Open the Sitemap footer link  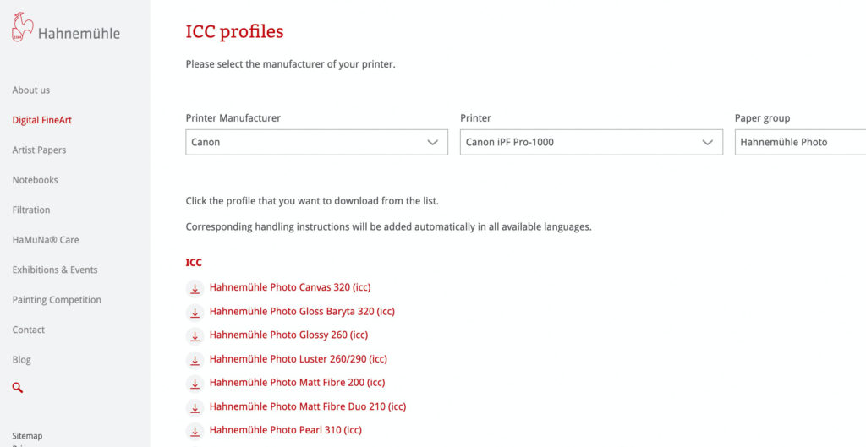[27, 436]
